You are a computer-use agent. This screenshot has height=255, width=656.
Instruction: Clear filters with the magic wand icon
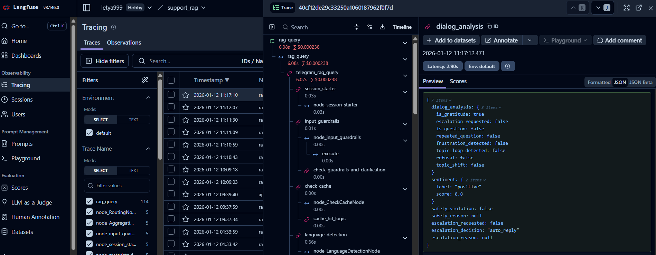pos(145,80)
